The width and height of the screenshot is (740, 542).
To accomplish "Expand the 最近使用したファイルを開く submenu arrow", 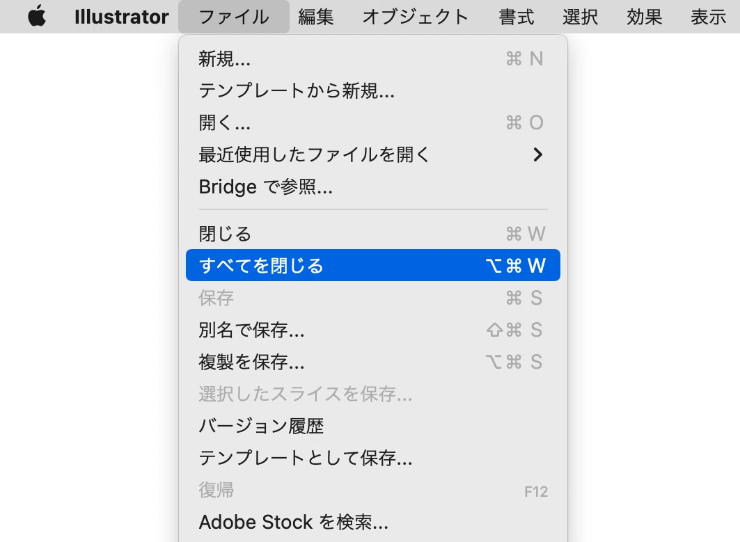I will tap(537, 154).
